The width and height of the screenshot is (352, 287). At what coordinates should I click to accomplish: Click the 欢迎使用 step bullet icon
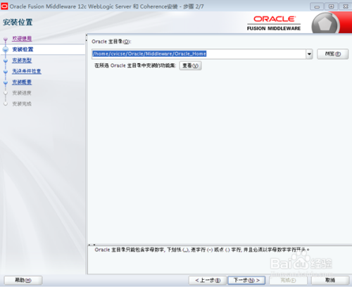tap(6, 39)
